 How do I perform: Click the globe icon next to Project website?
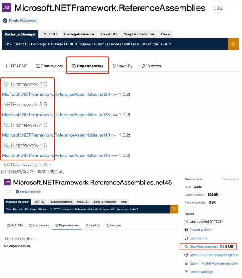(186, 230)
